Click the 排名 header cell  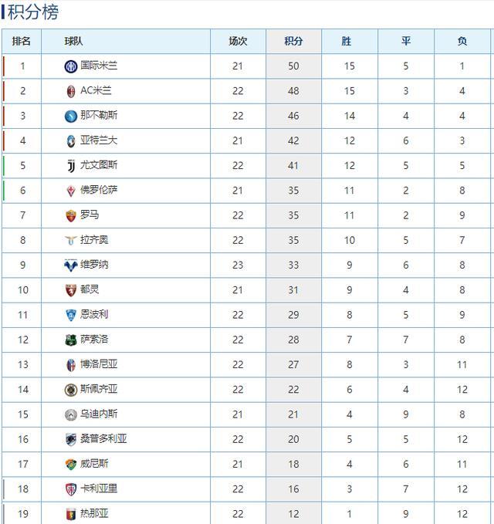click(x=22, y=41)
